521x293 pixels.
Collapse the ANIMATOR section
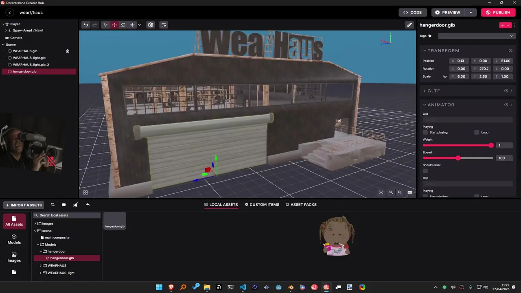(425, 105)
